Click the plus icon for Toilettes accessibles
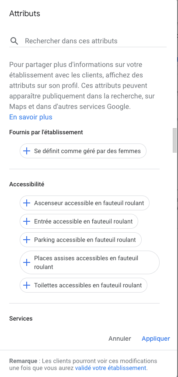 tap(26, 285)
